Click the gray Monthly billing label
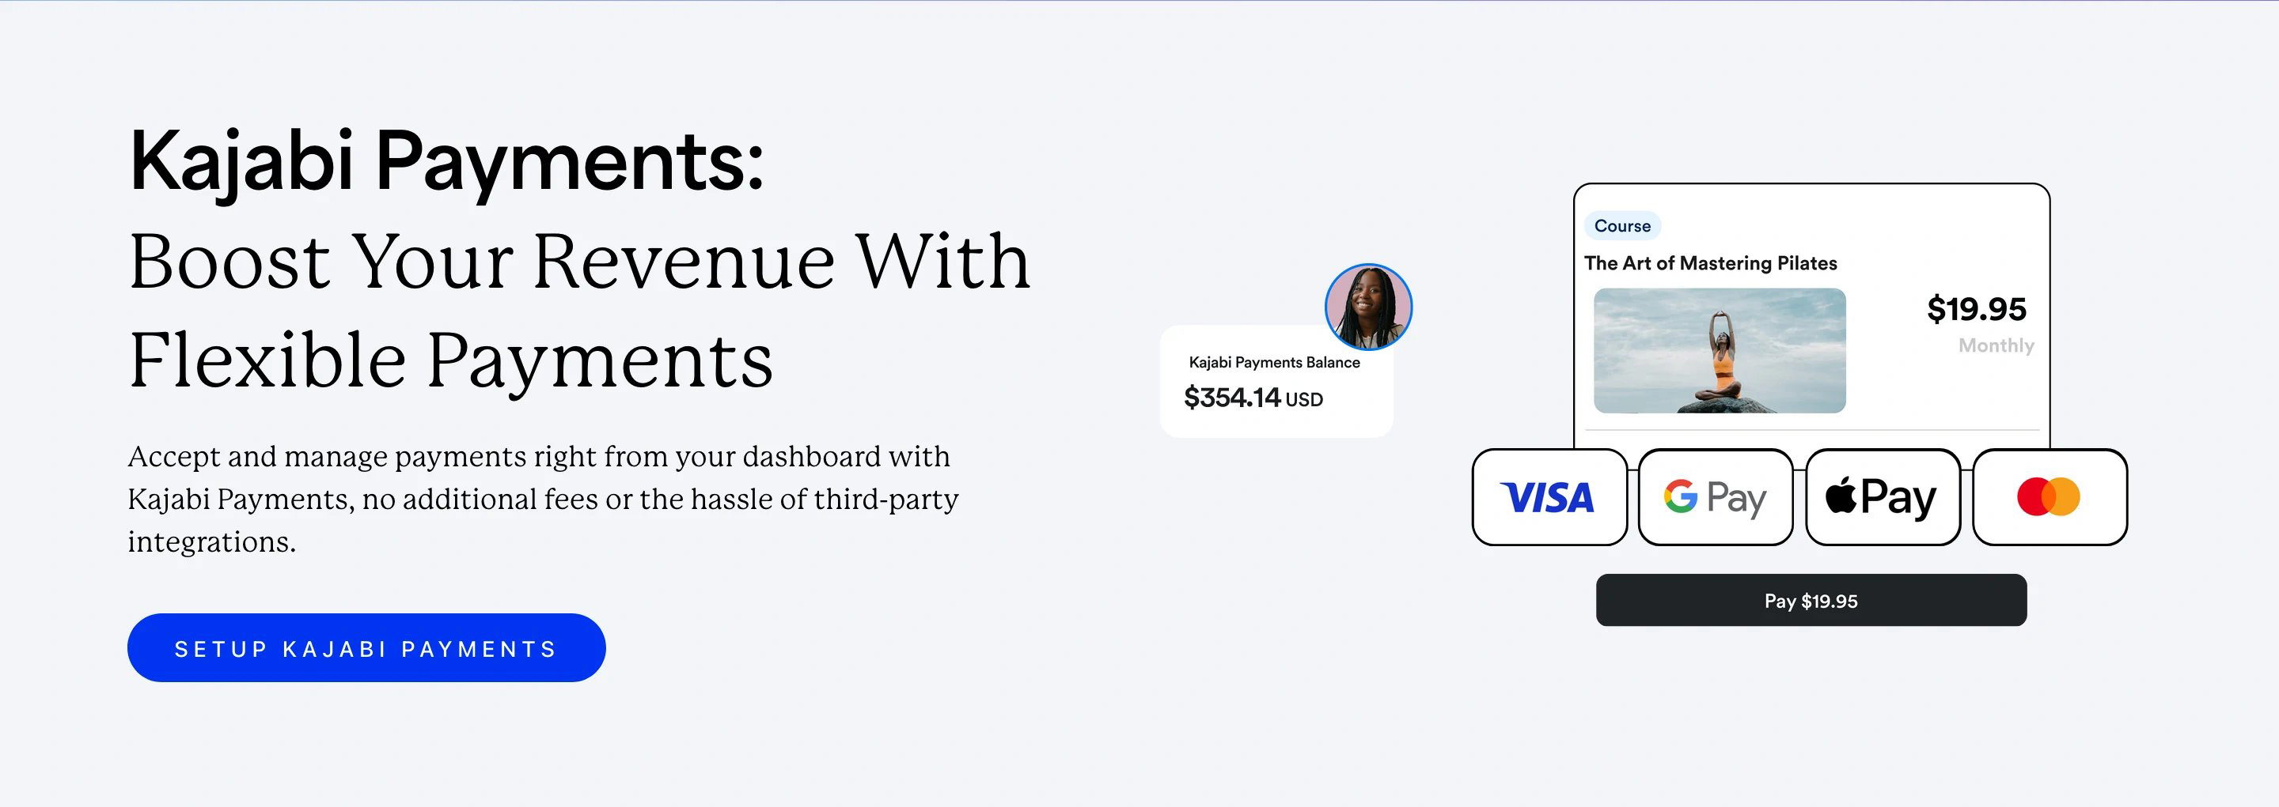 tap(1996, 345)
